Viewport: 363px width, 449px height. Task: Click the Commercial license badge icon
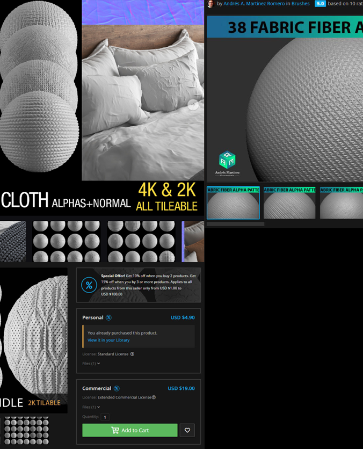117,388
